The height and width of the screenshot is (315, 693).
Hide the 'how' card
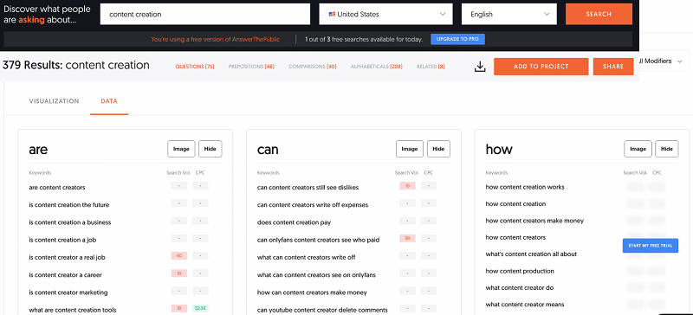(x=667, y=149)
